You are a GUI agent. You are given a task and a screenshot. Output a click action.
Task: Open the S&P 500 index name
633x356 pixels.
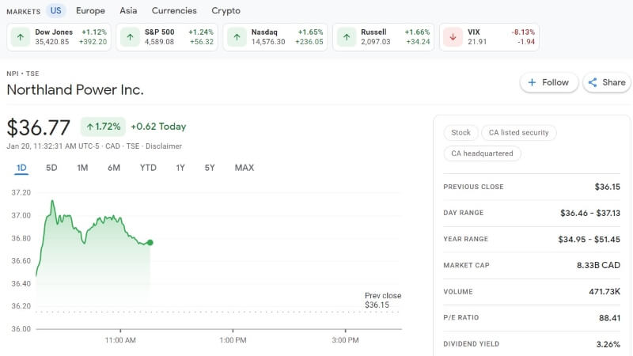[160, 32]
